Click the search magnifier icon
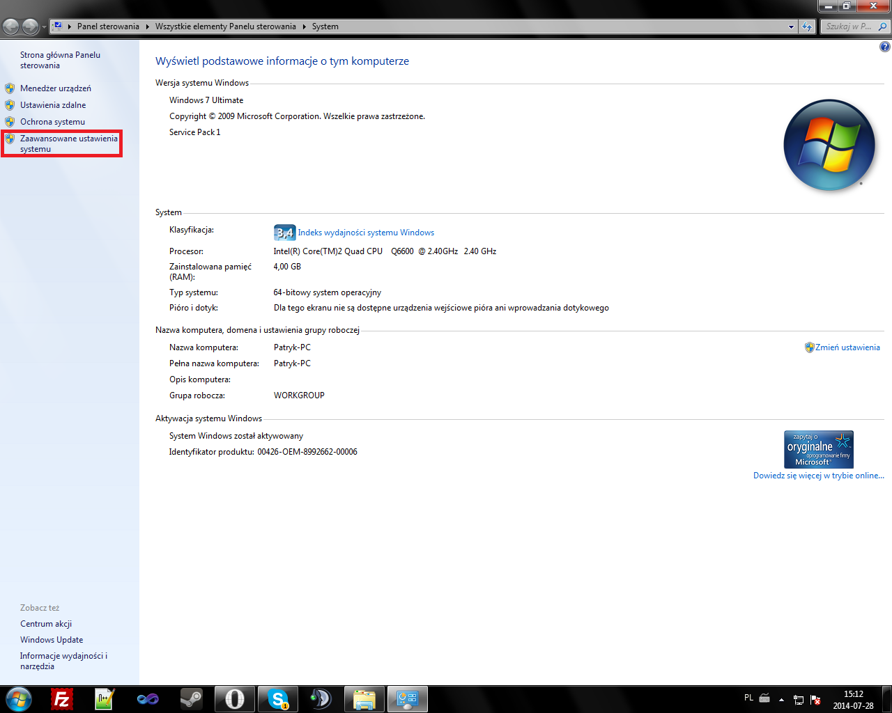The width and height of the screenshot is (892, 713). 882,26
